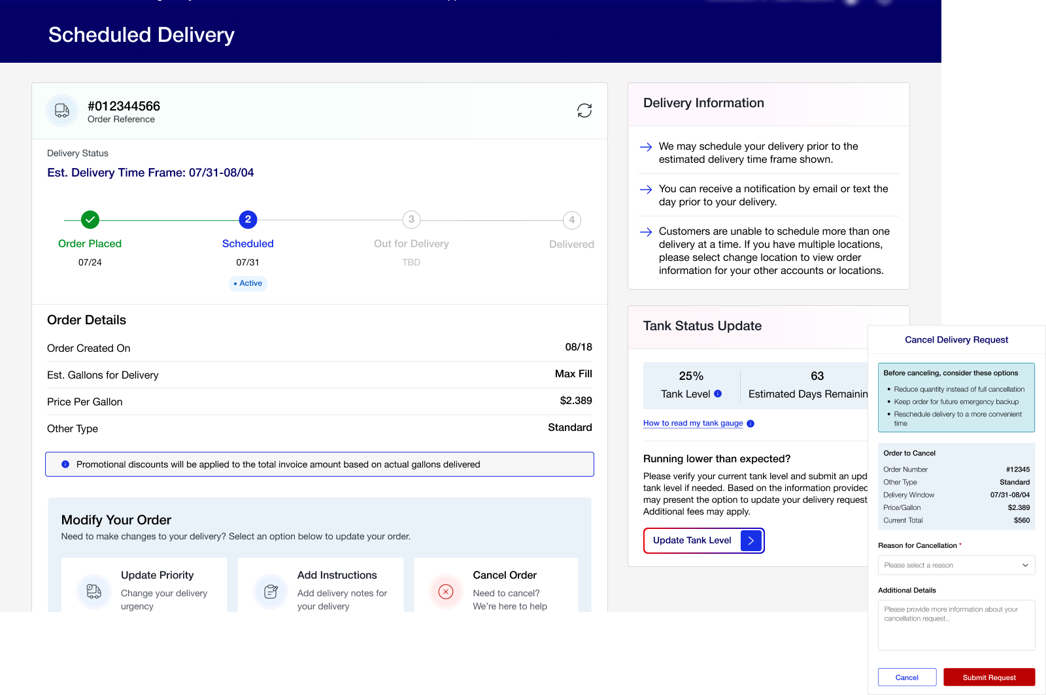Click the 07/24 order placed date
The height and width of the screenshot is (695, 1046).
90,262
